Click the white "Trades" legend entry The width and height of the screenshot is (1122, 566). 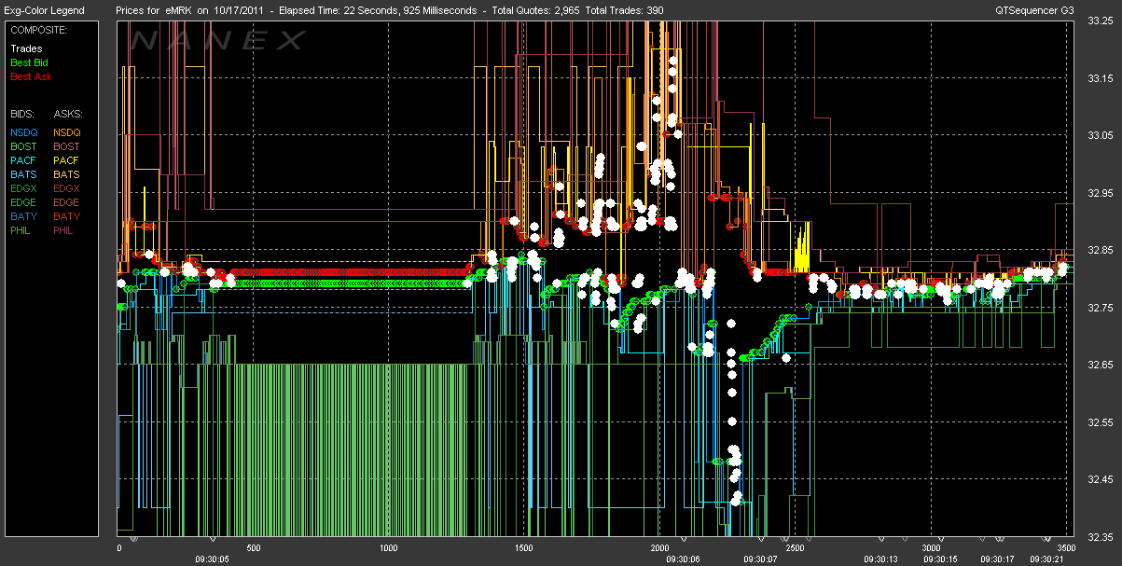(26, 48)
